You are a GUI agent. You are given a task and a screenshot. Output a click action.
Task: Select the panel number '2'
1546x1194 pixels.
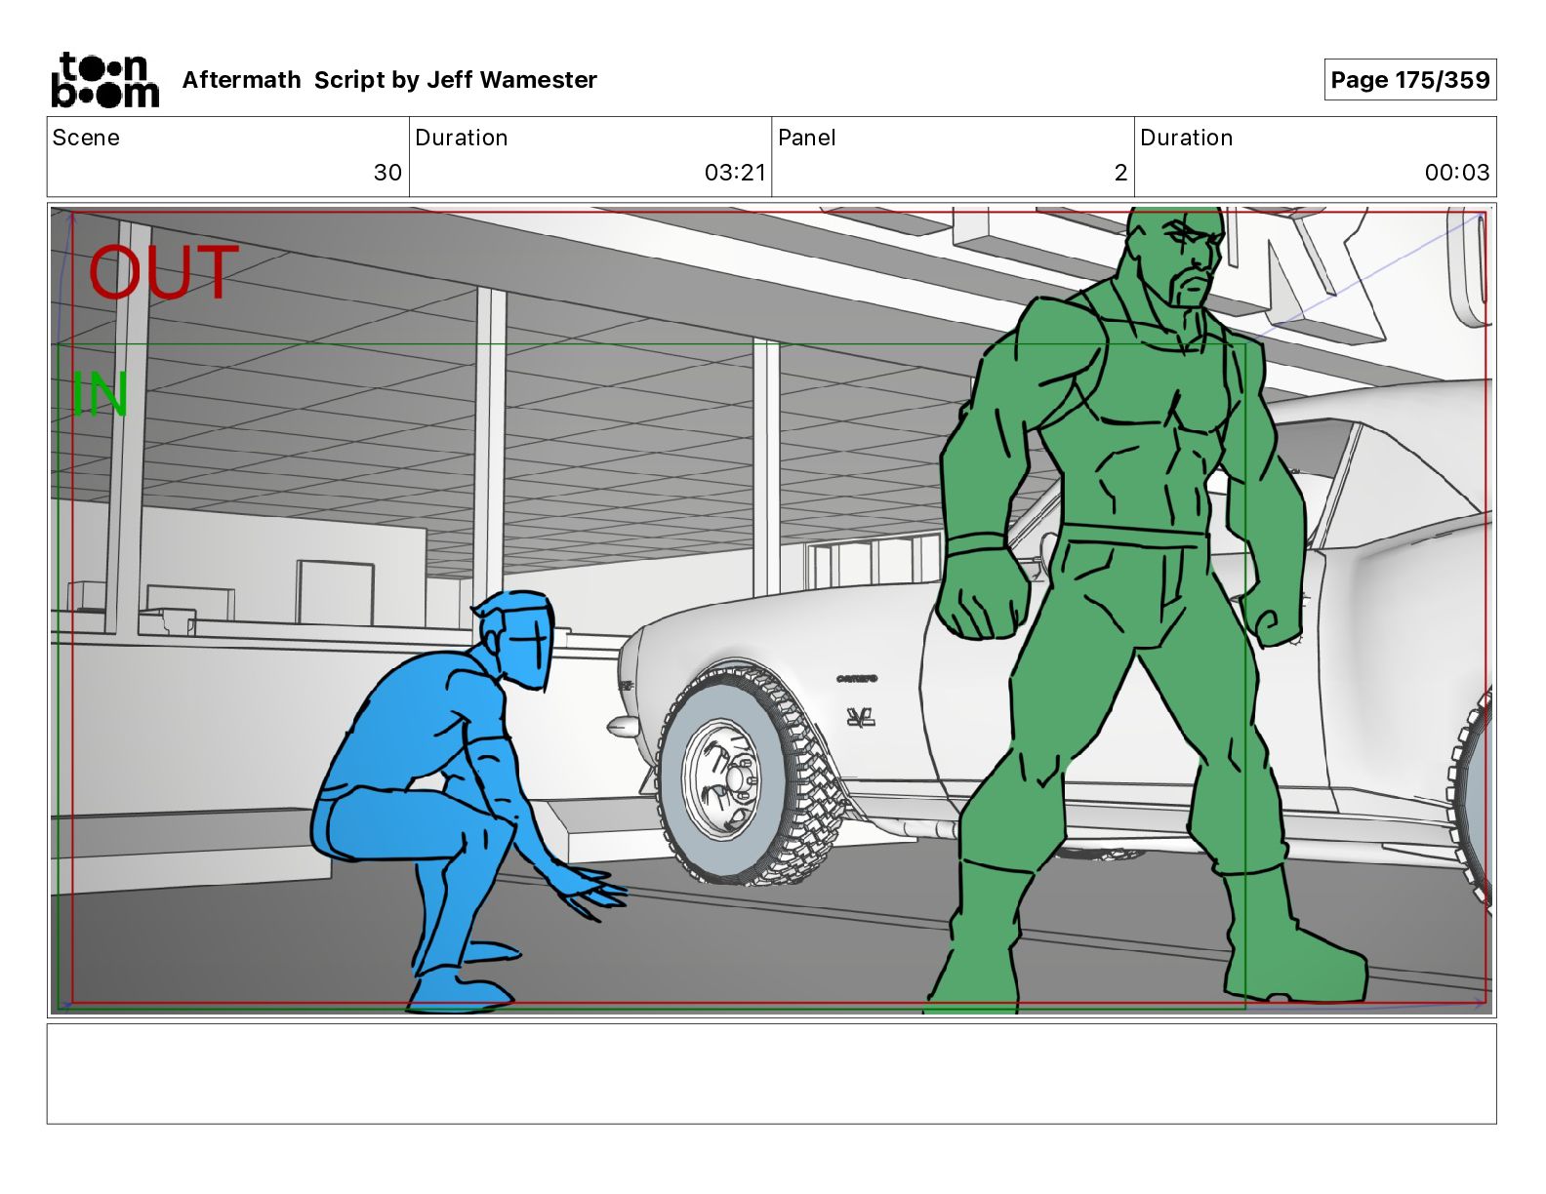click(1120, 173)
